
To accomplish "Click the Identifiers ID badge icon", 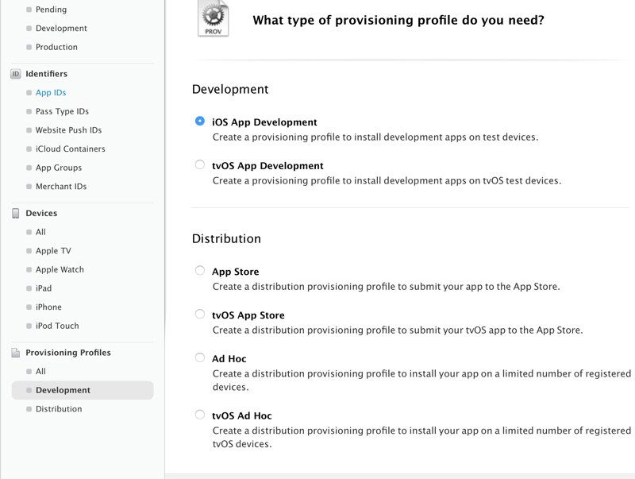I will click(x=15, y=74).
